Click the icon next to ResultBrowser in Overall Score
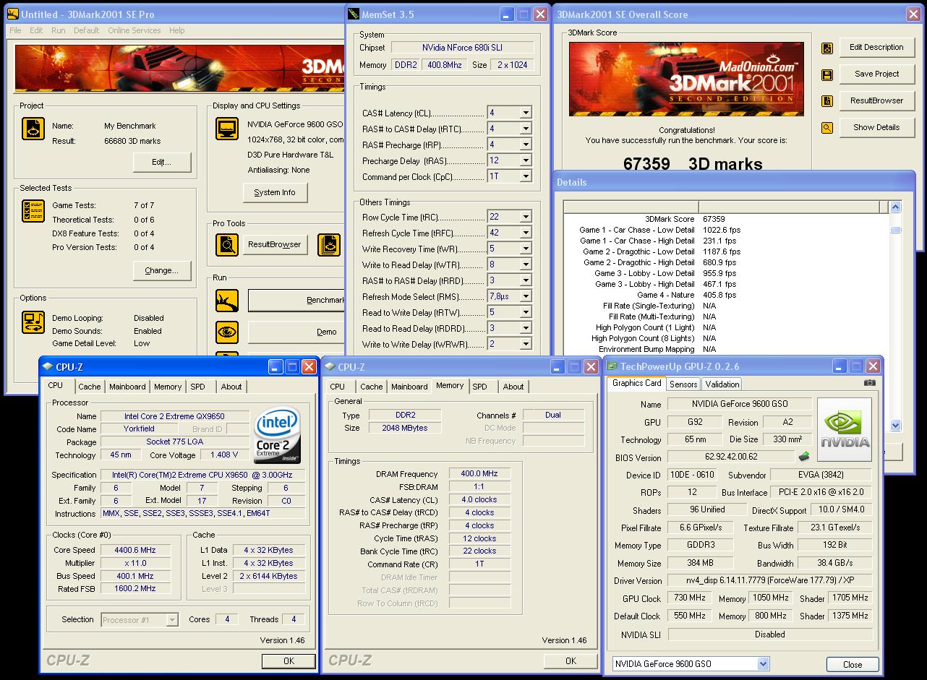Screen dimensions: 927x680 coord(827,101)
